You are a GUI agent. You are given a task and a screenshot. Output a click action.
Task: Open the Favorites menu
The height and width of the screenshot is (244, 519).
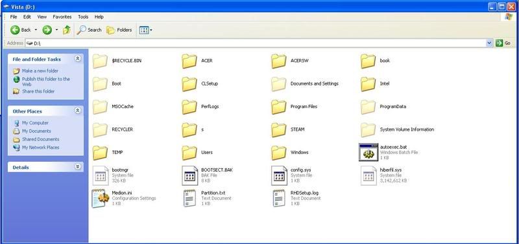point(62,17)
